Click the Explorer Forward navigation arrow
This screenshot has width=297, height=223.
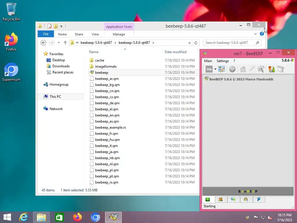(52, 43)
